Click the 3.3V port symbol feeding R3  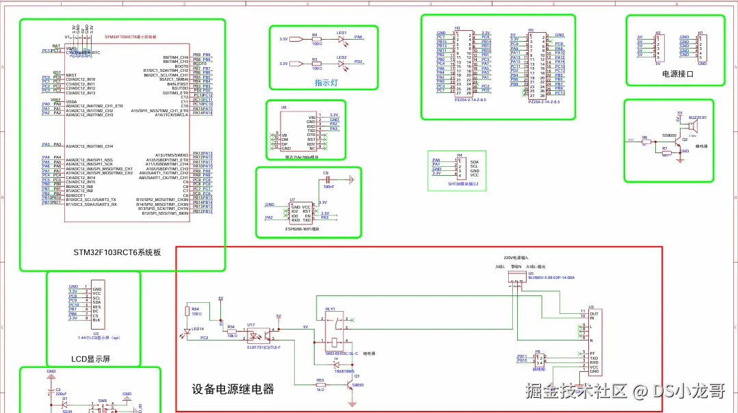coord(297,64)
